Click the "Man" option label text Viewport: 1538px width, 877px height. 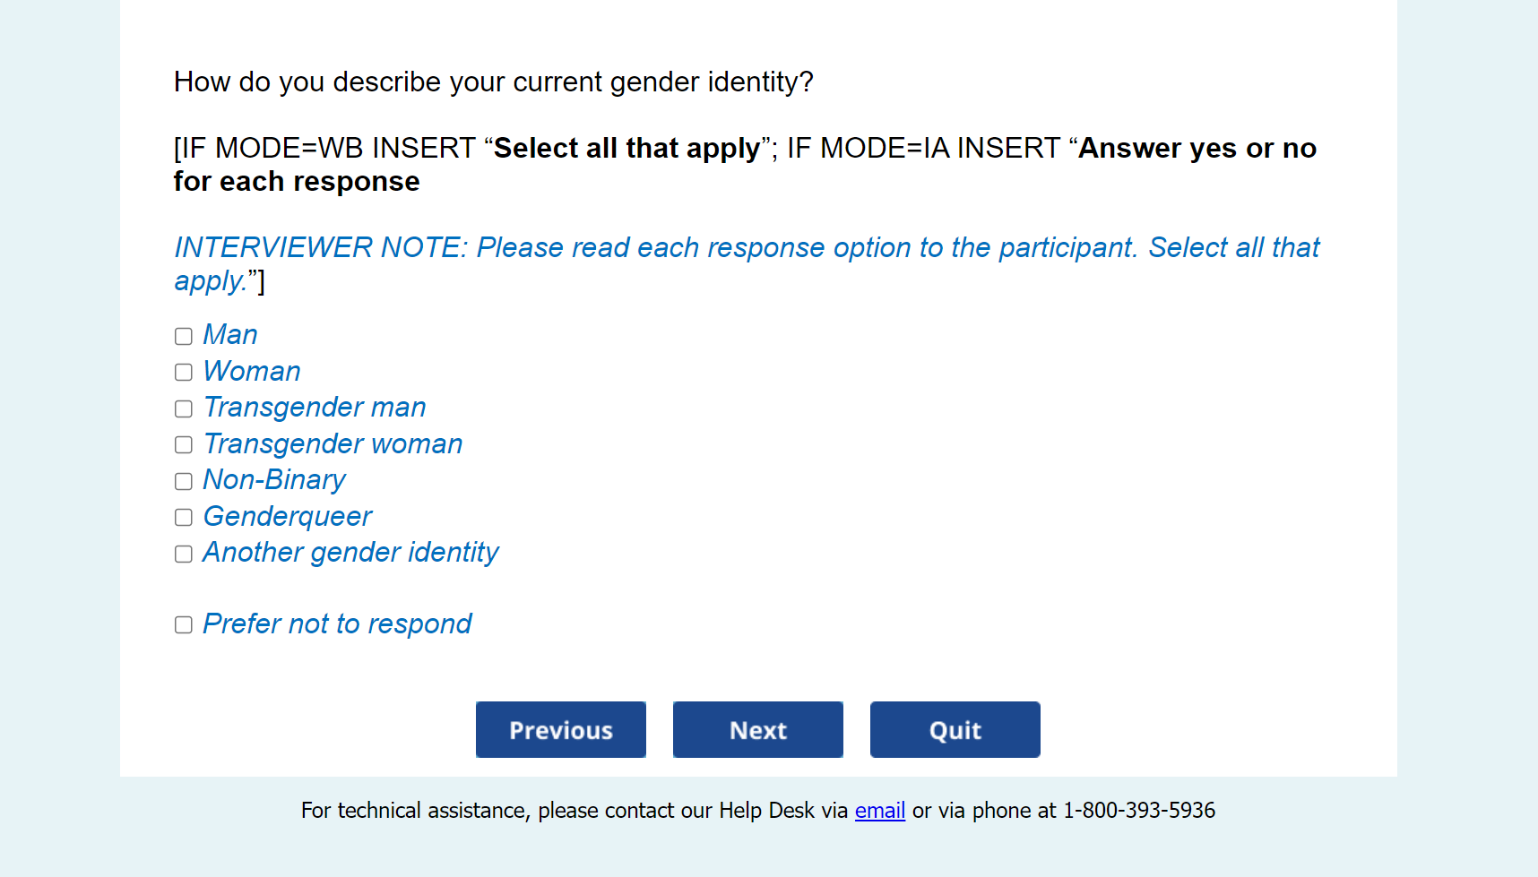coord(230,335)
